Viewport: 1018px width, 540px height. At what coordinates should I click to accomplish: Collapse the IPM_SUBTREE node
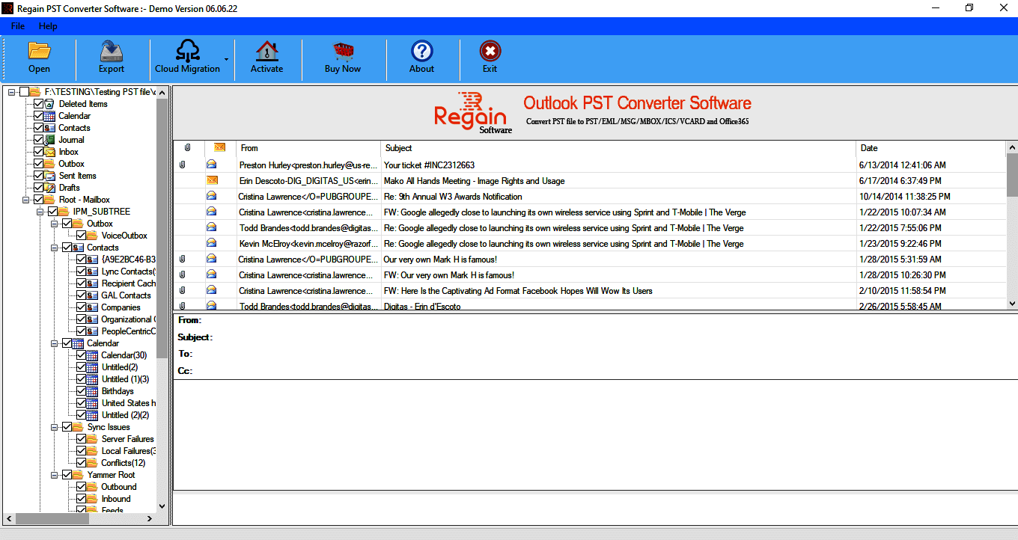(40, 212)
